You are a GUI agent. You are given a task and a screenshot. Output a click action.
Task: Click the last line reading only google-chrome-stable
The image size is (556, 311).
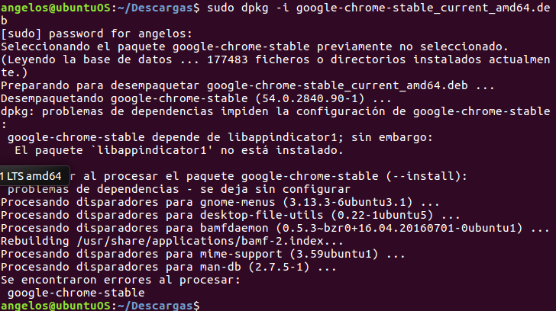click(x=76, y=293)
